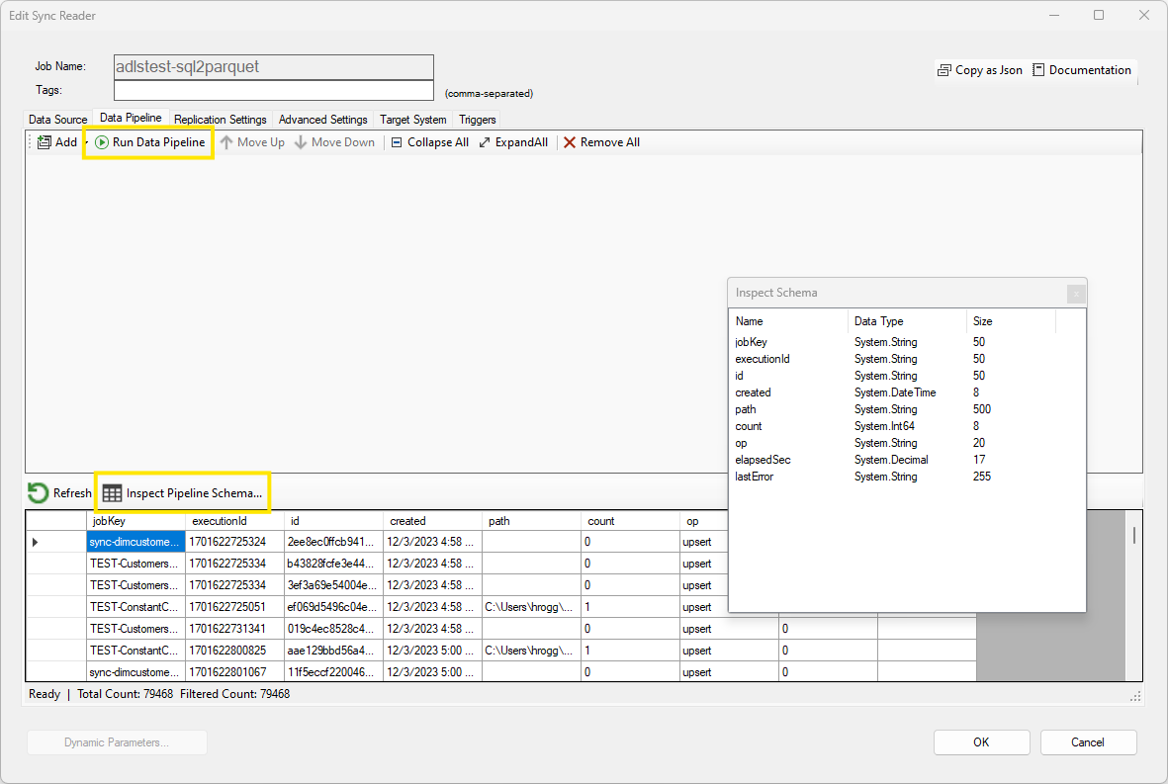The image size is (1168, 784).
Task: Open Inspect Pipeline Schema
Action: click(183, 493)
